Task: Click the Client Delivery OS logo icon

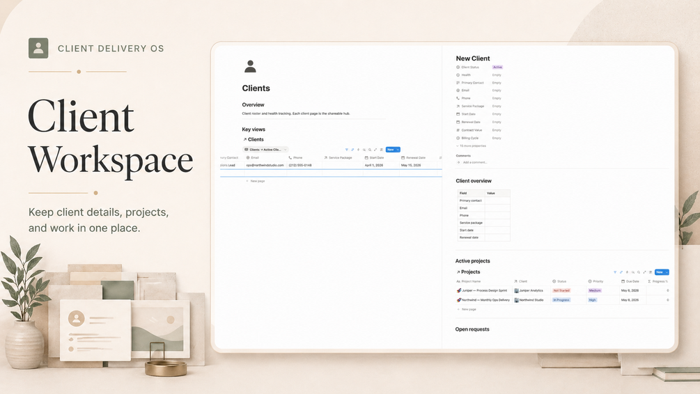Action: click(x=38, y=48)
